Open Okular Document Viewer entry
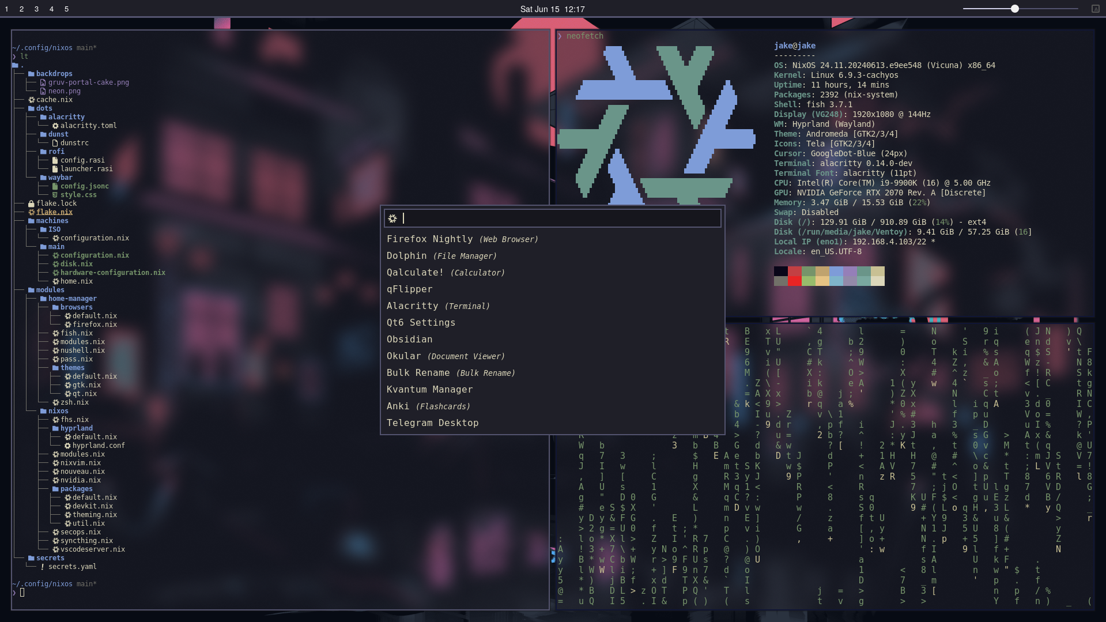 [552, 356]
